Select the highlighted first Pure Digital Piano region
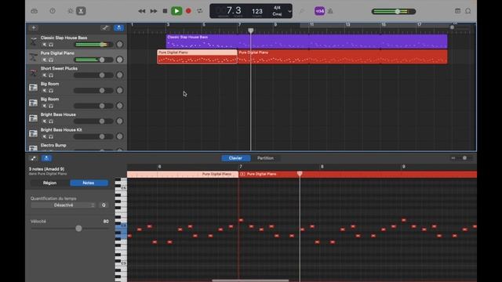 point(197,56)
